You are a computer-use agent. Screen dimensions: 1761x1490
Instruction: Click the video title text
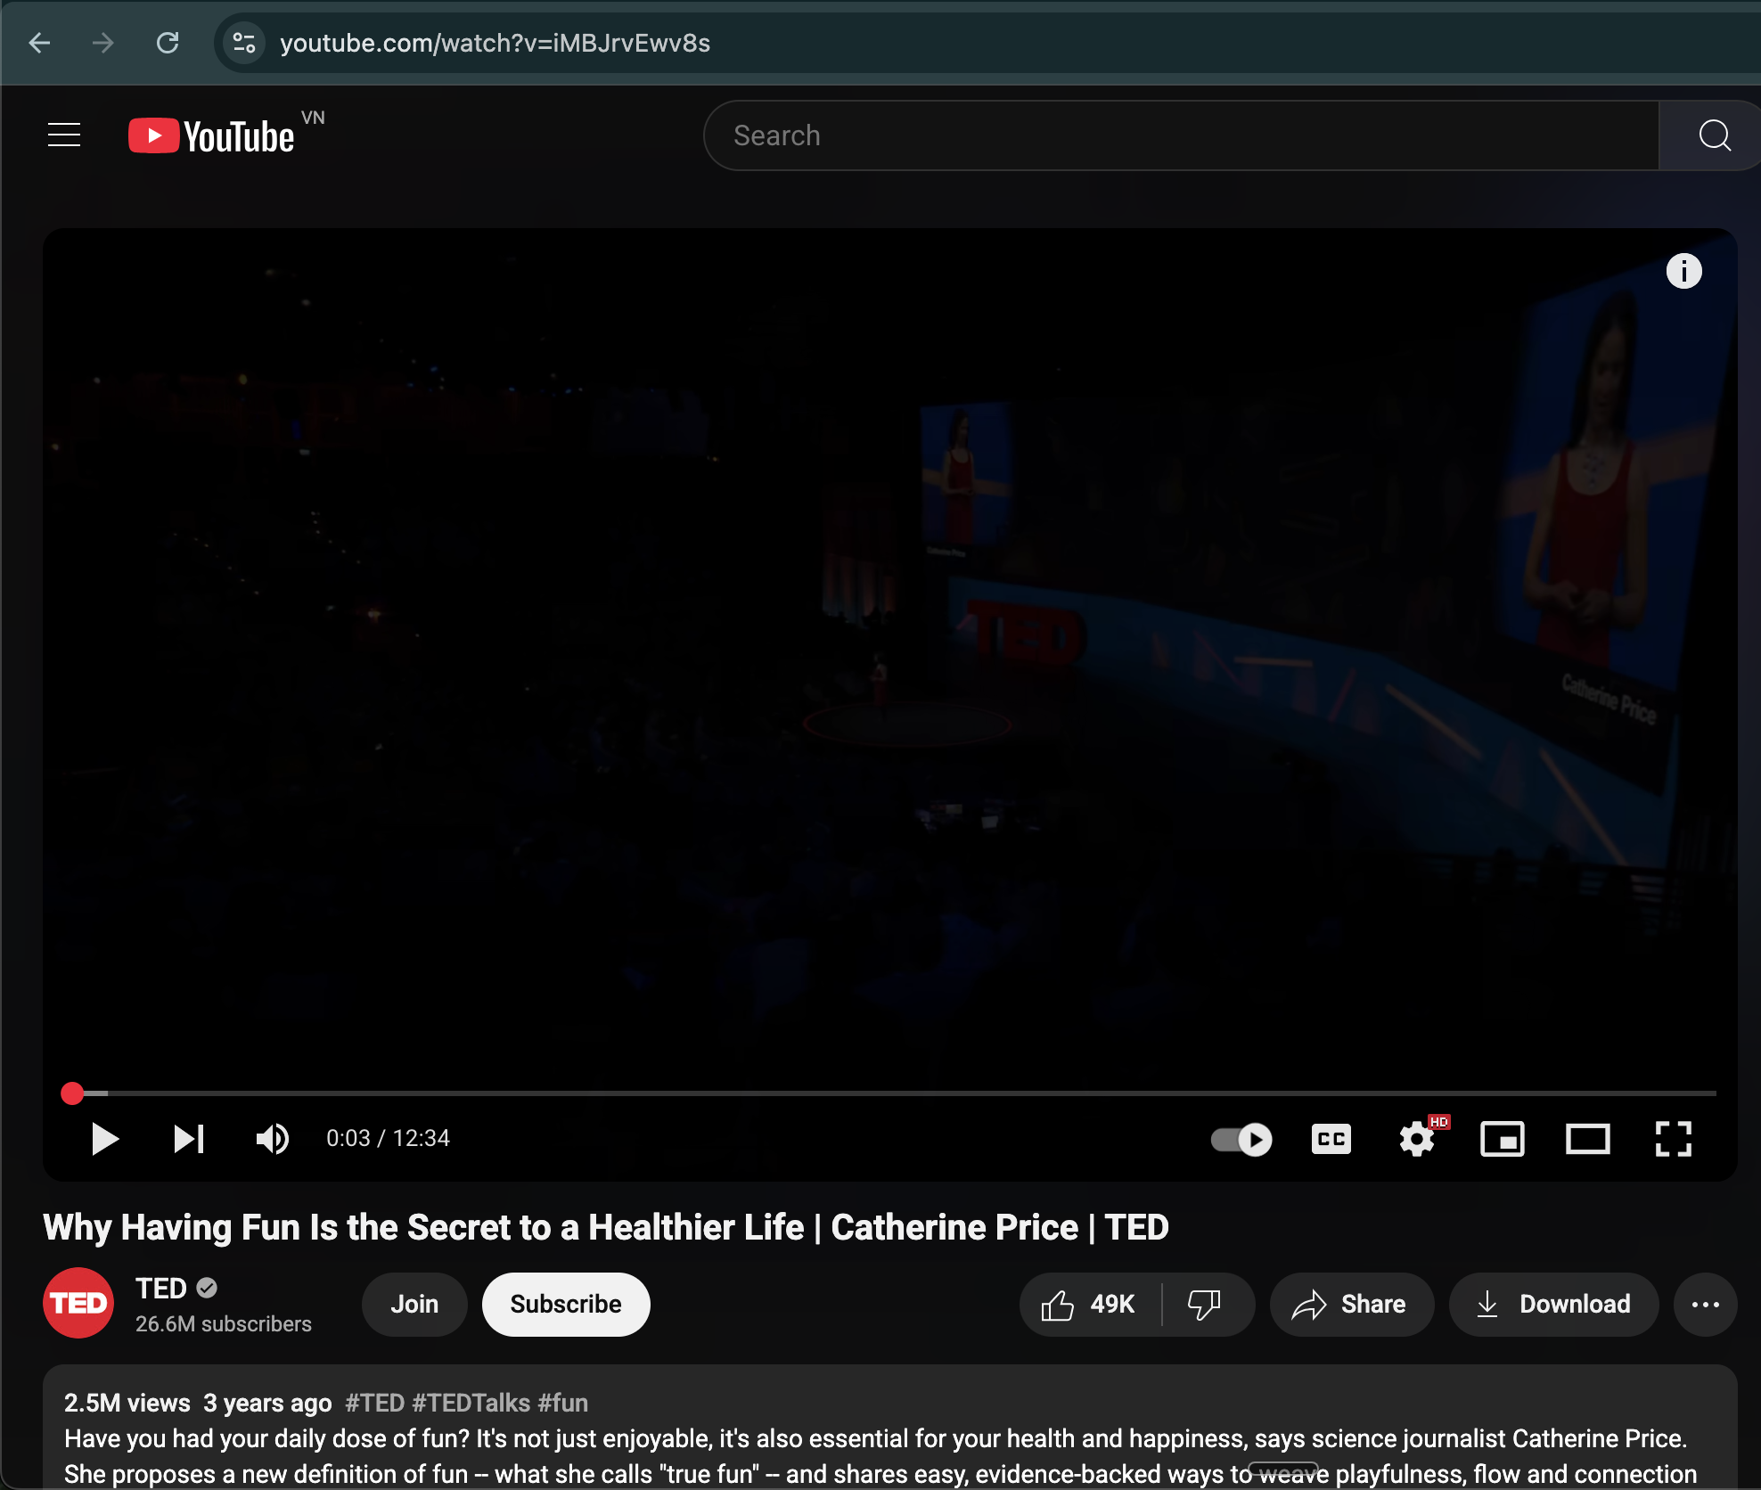tap(606, 1227)
